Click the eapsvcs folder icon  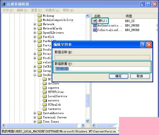pyautogui.click(x=45, y=88)
